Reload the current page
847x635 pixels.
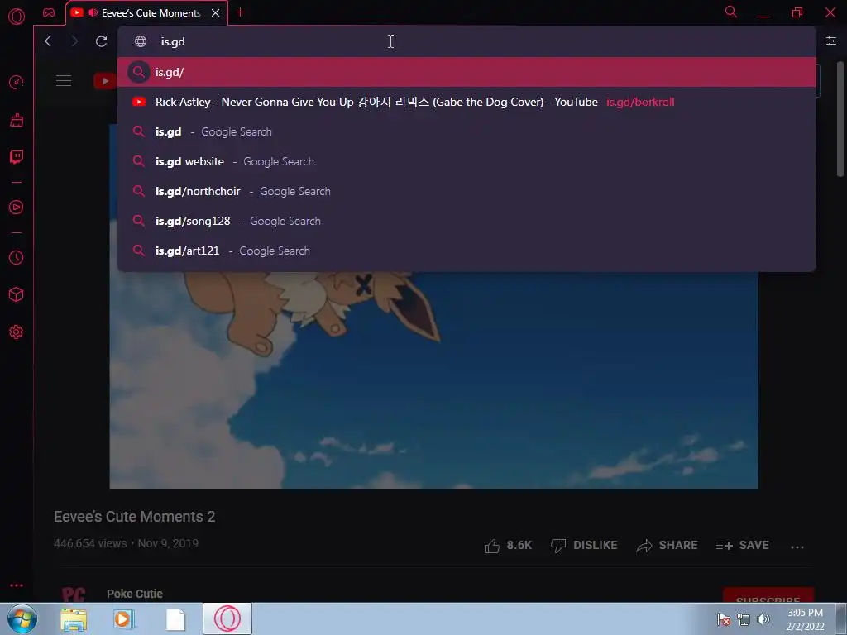click(101, 41)
